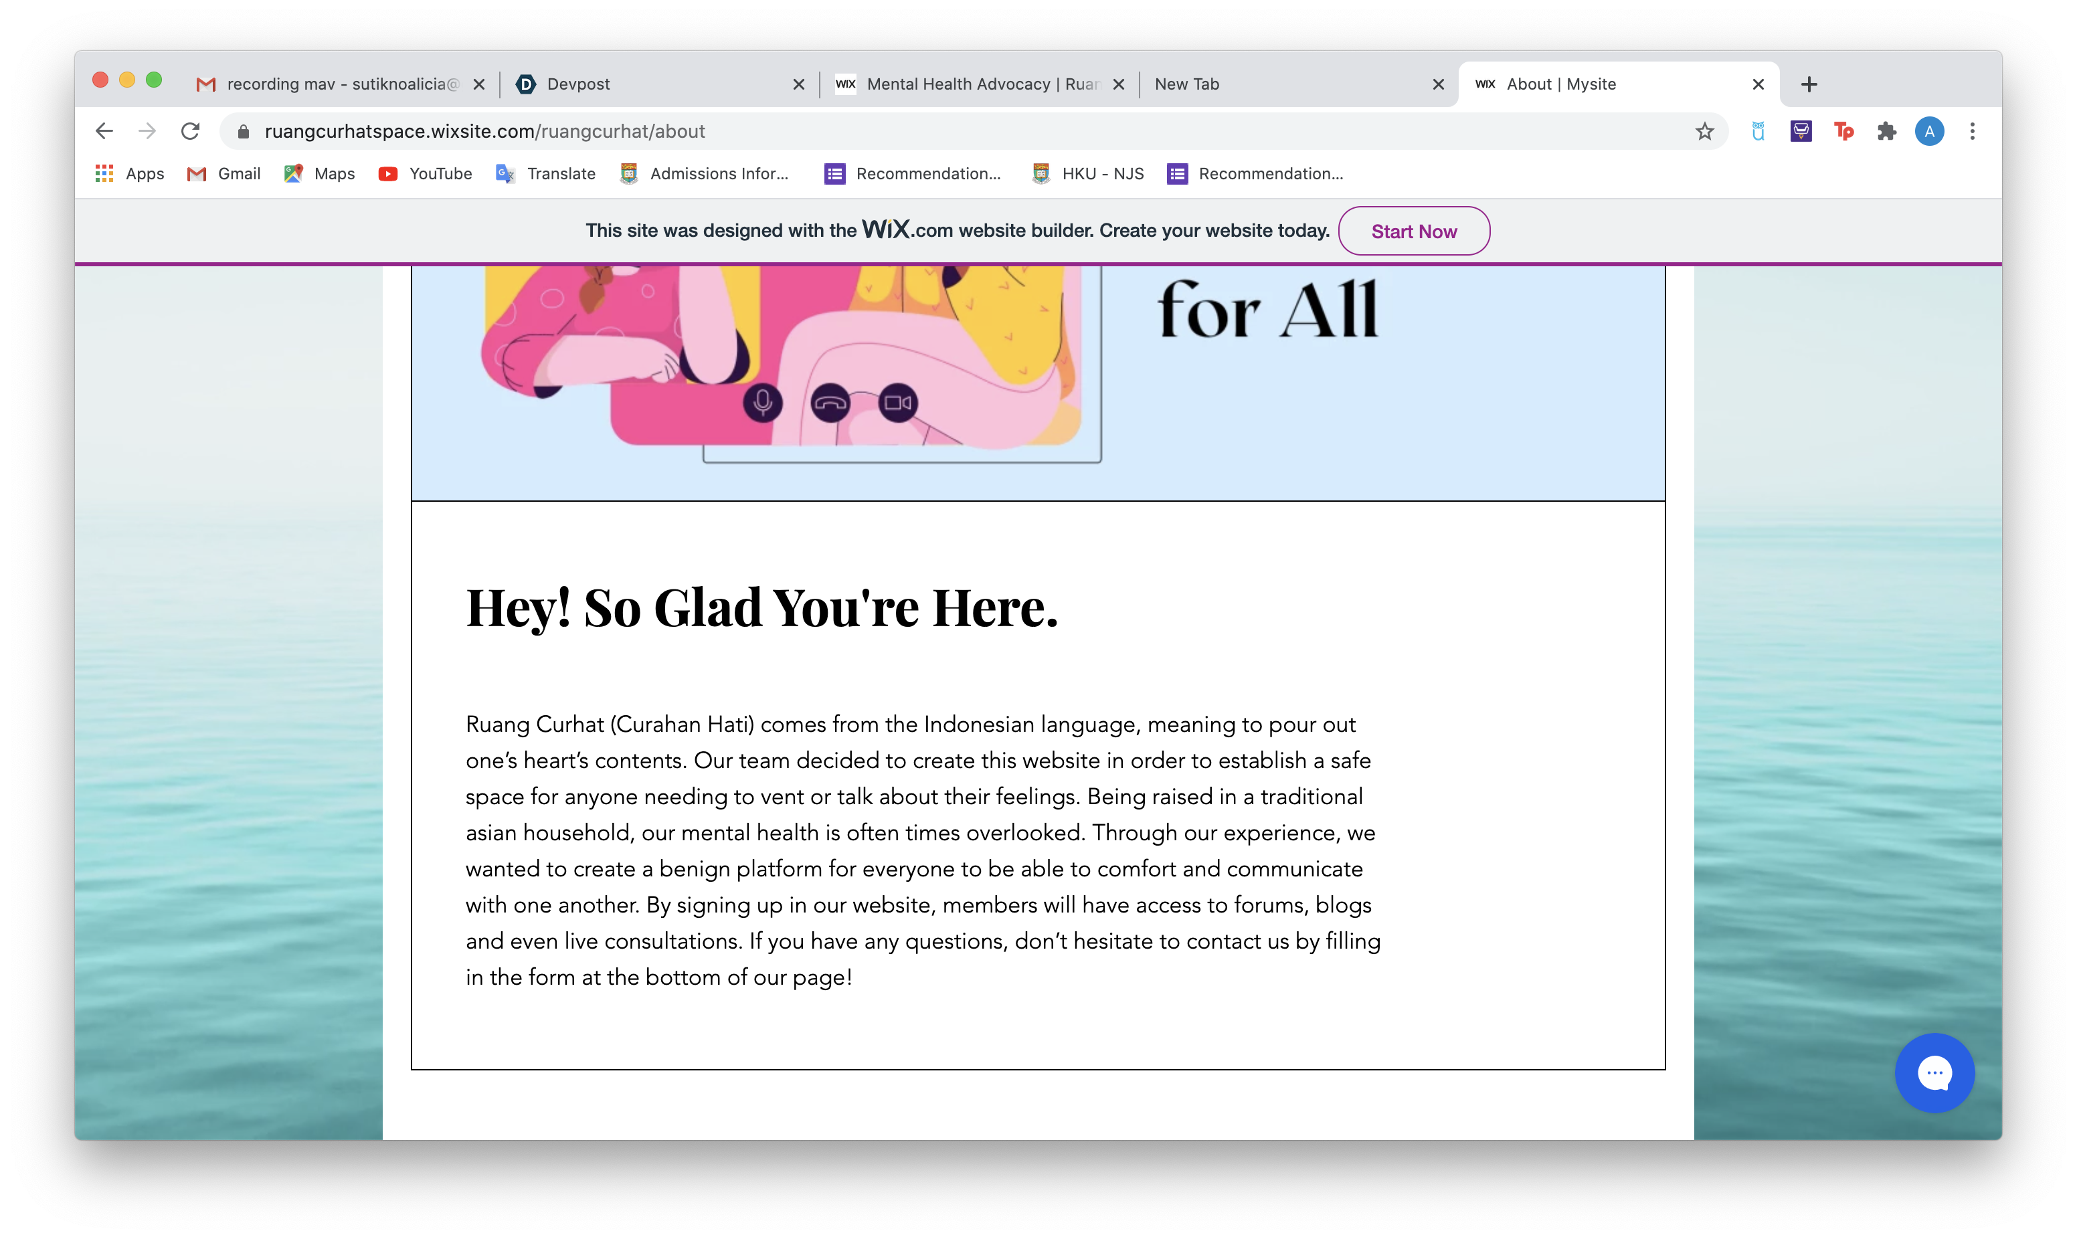Open the Chrome three-dot menu
This screenshot has height=1239, width=2077.
(x=1973, y=131)
